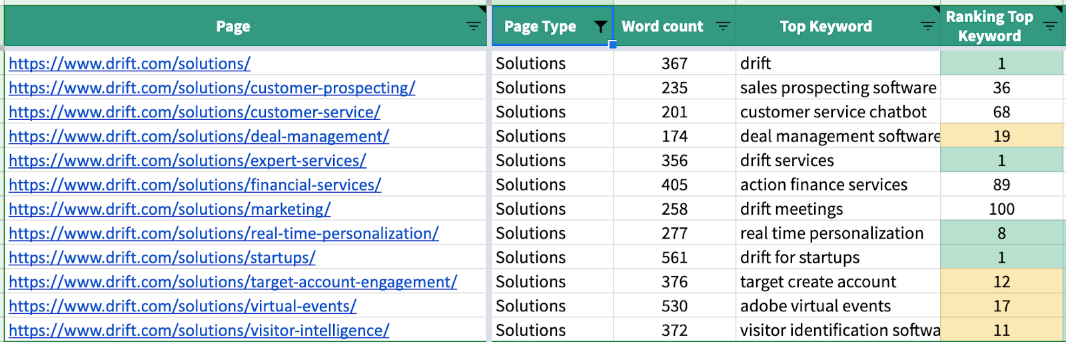Screen dimensions: 1066x342
Task: Select word count cell 376
Action: pyautogui.click(x=674, y=282)
